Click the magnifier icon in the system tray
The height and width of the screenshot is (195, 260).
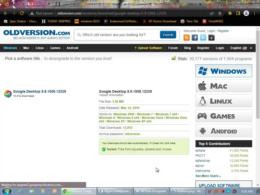tap(216, 191)
